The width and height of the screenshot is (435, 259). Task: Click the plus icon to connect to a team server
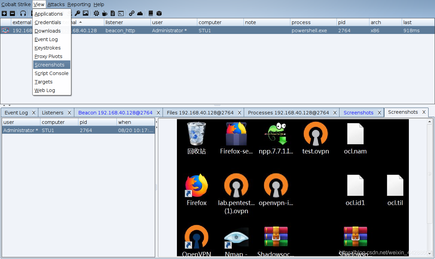pyautogui.click(x=4, y=14)
